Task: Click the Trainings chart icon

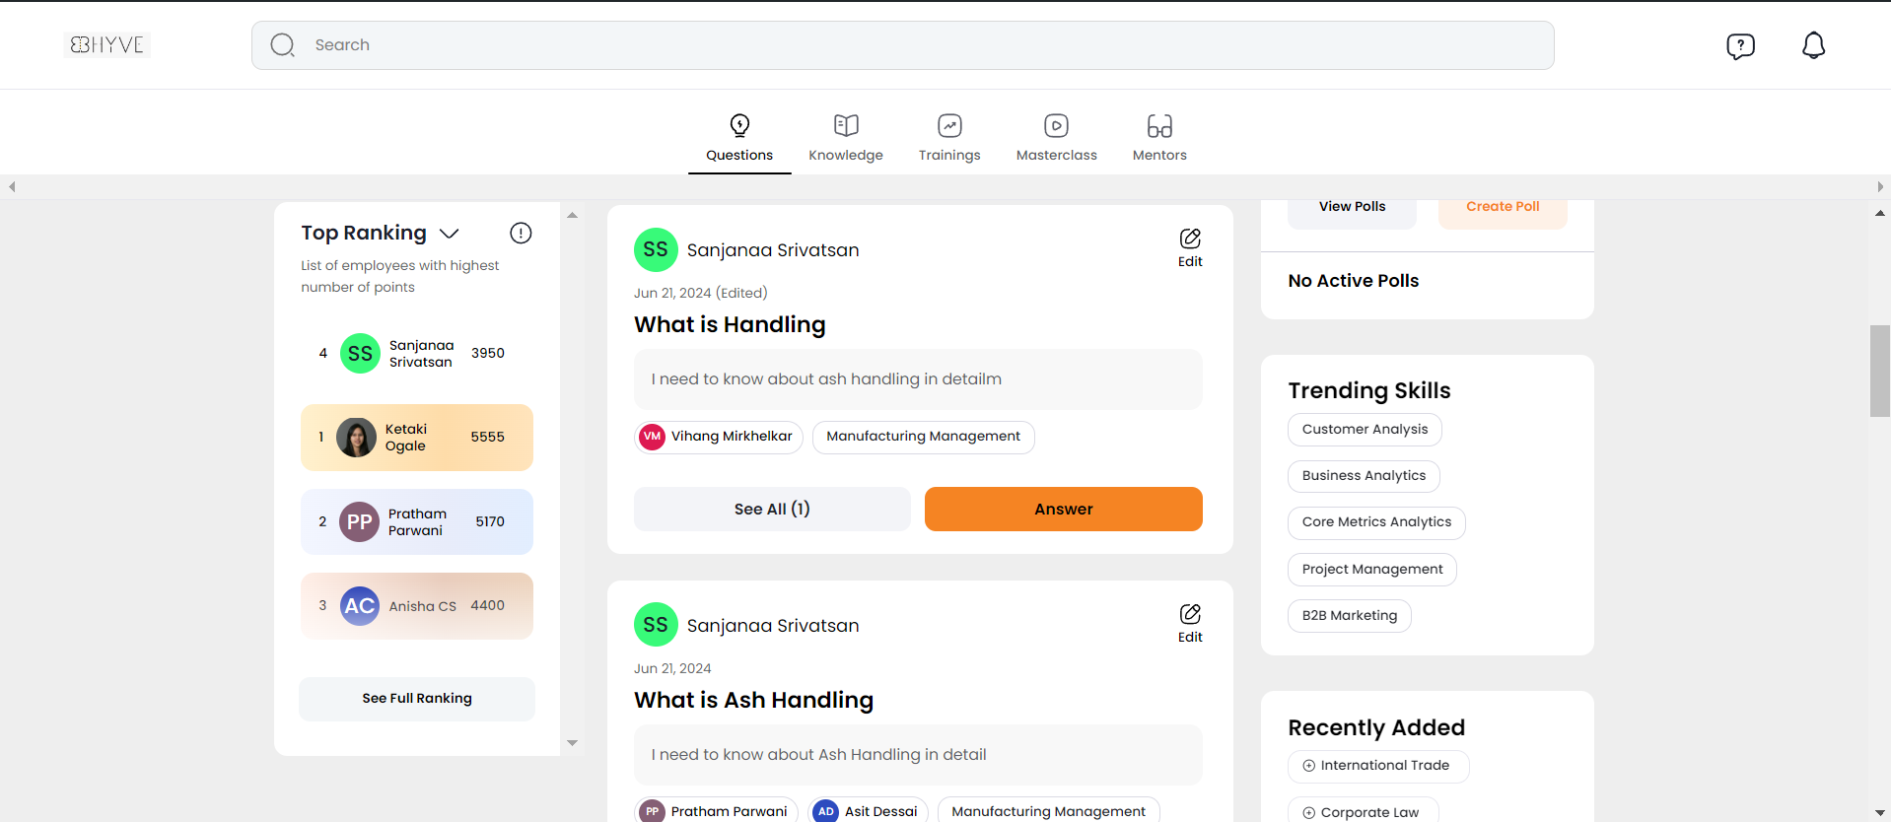Action: click(x=949, y=125)
